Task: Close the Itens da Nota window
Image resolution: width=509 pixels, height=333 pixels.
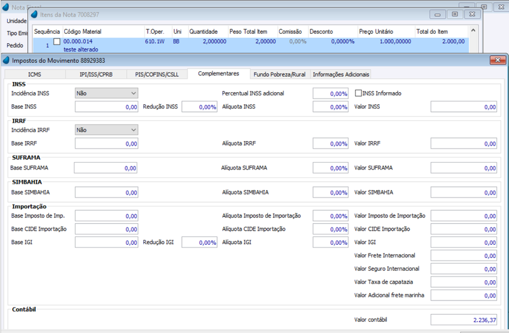Action: [x=472, y=14]
